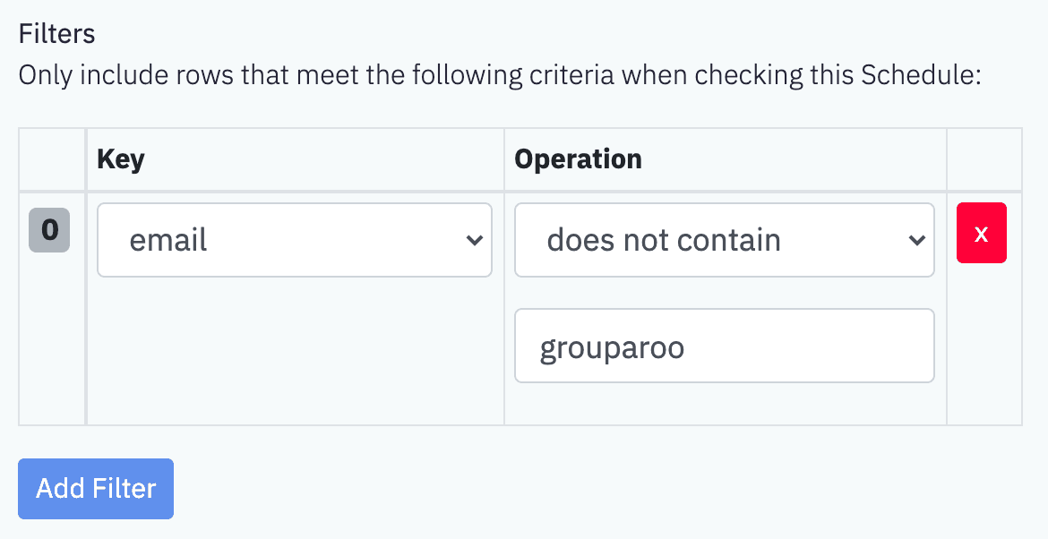Select the gray 0 index badge

[x=49, y=230]
